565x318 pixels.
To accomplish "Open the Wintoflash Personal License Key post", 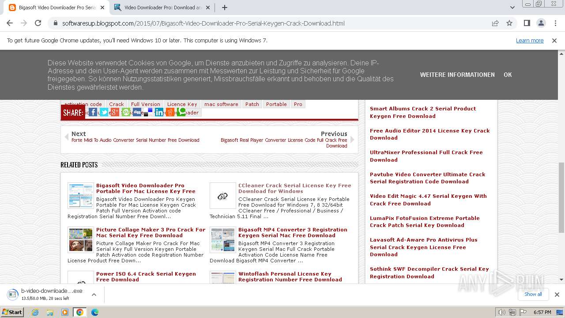I will [x=290, y=277].
